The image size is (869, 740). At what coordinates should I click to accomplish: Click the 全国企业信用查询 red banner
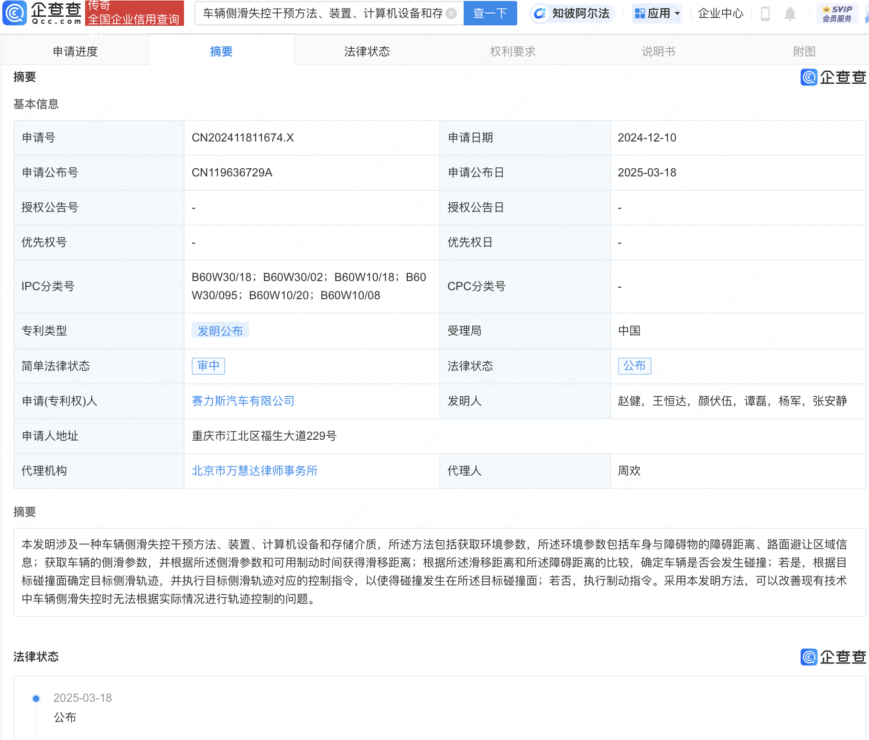(134, 13)
